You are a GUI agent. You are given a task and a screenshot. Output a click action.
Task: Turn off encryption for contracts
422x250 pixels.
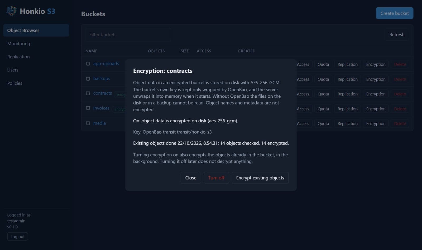[x=216, y=178]
